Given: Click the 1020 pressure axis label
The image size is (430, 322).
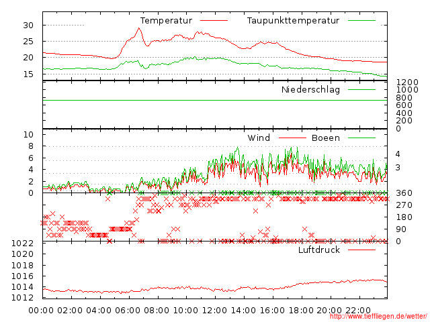Looking at the screenshot, I should [22, 254].
